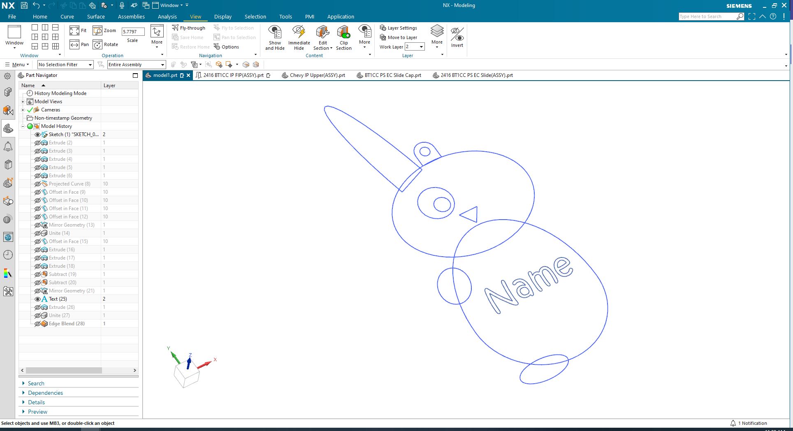Click the 1 Notification button

749,423
